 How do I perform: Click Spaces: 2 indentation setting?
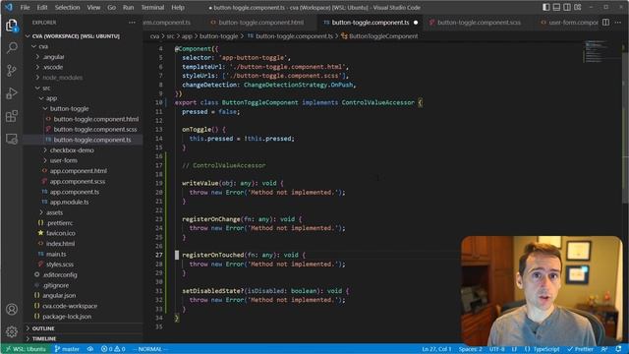[470, 349]
